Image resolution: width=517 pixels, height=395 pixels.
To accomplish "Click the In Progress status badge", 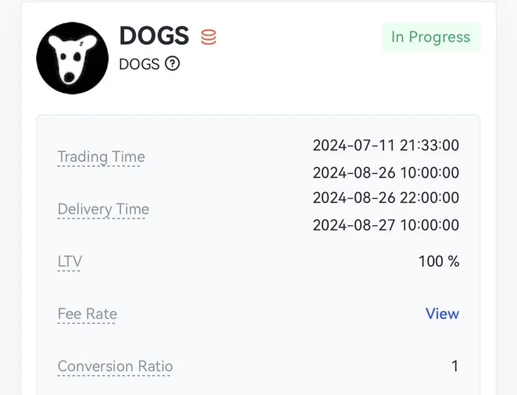I will pos(431,37).
